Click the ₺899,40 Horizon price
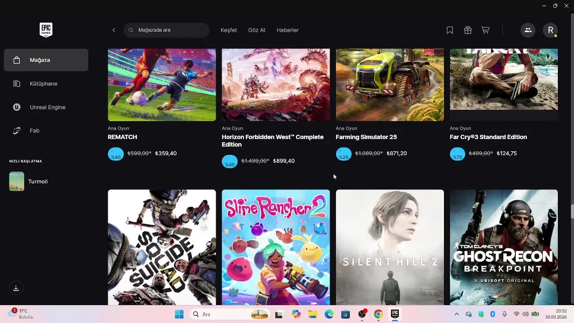 [x=284, y=161]
